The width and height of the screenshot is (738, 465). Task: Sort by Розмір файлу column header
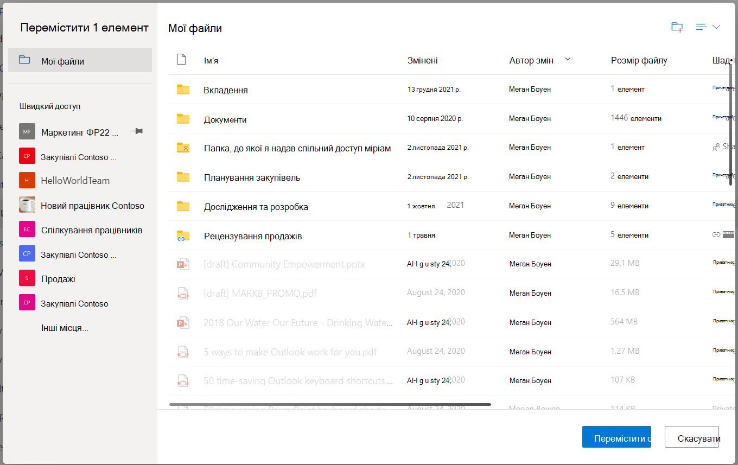(x=639, y=60)
